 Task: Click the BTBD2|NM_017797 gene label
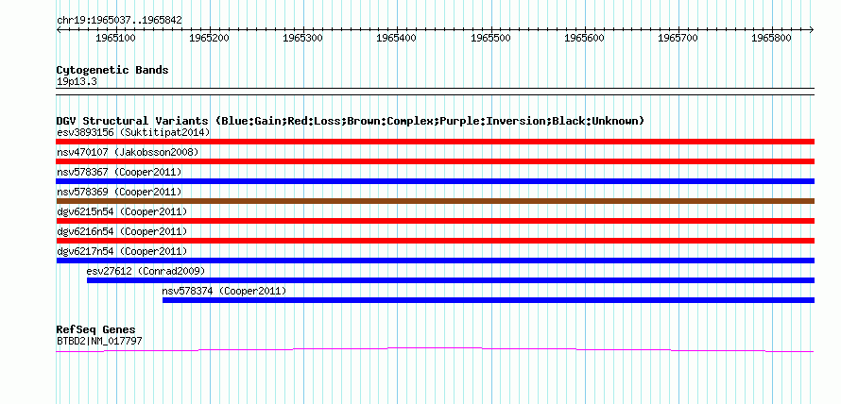[99, 340]
